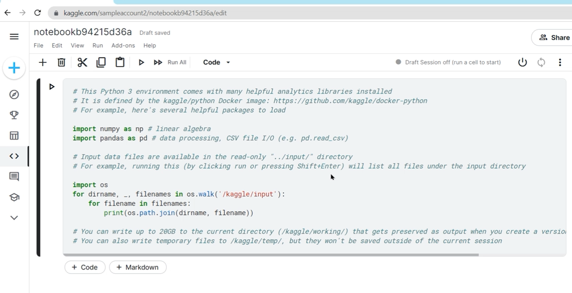Toggle session power button
Image resolution: width=572 pixels, height=293 pixels.
pos(522,62)
